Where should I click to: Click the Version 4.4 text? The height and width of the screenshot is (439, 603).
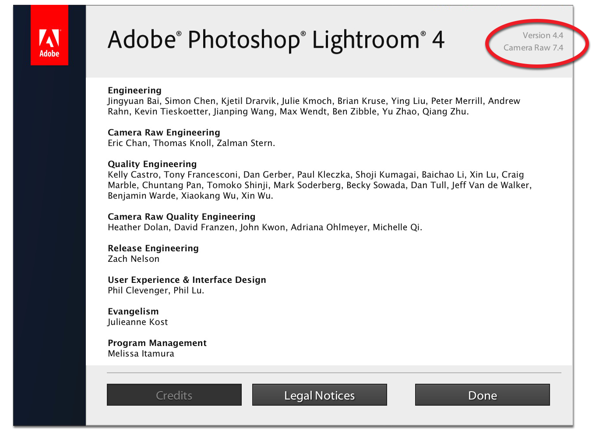[543, 36]
